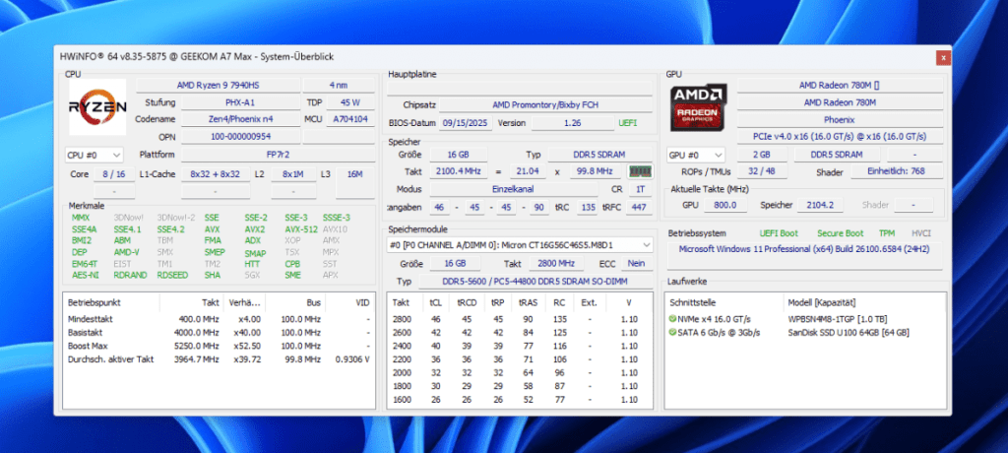Click the AMD Ryzen 9 7940HS name field

[x=217, y=86]
